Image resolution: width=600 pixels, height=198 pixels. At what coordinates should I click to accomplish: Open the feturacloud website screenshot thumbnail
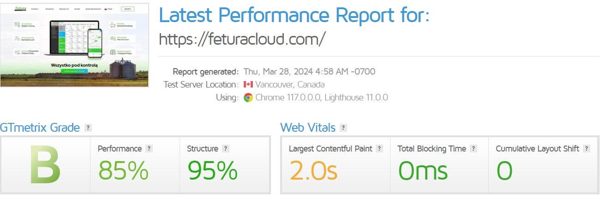75,45
